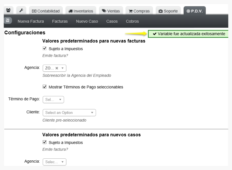Switch to the Ventas tab
This screenshot has height=170, width=232.
coord(111,11)
